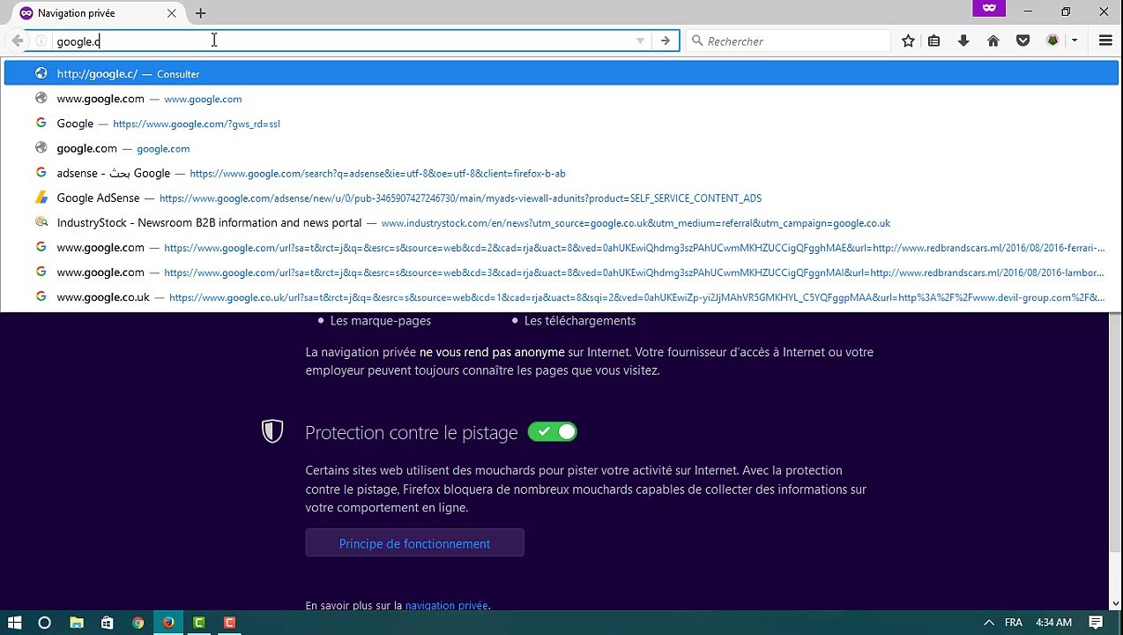1123x635 pixels.
Task: Select www.google.co.uk suggestion
Action: pyautogui.click(x=561, y=296)
